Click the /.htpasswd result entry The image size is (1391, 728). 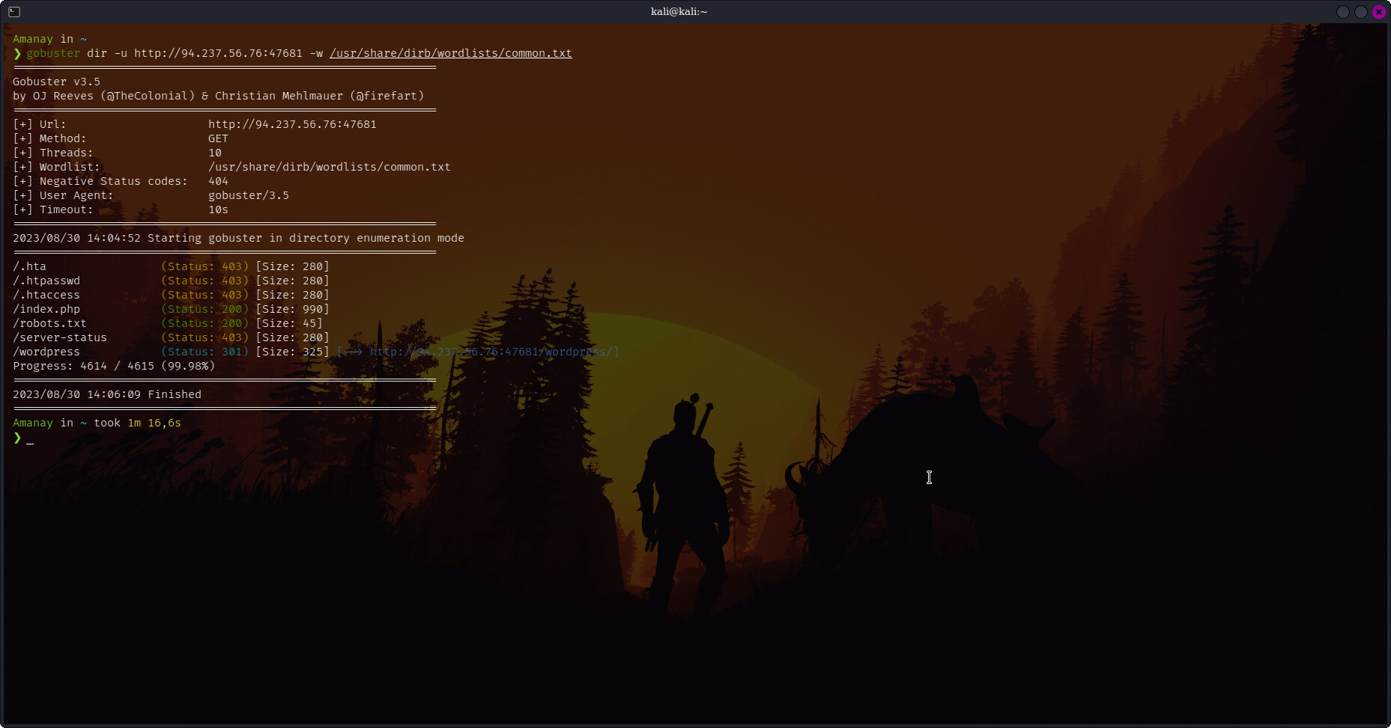pyautogui.click(x=46, y=281)
